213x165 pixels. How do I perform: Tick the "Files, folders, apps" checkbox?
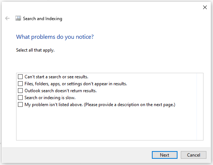point(20,84)
